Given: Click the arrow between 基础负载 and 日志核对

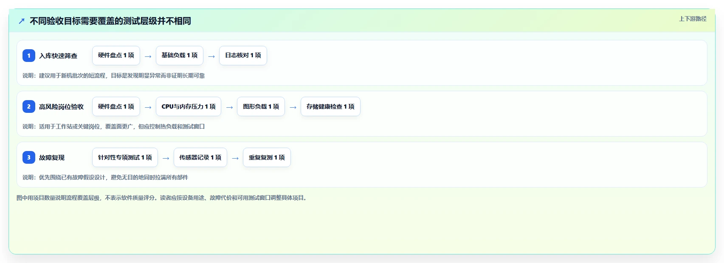Looking at the screenshot, I should pyautogui.click(x=211, y=56).
